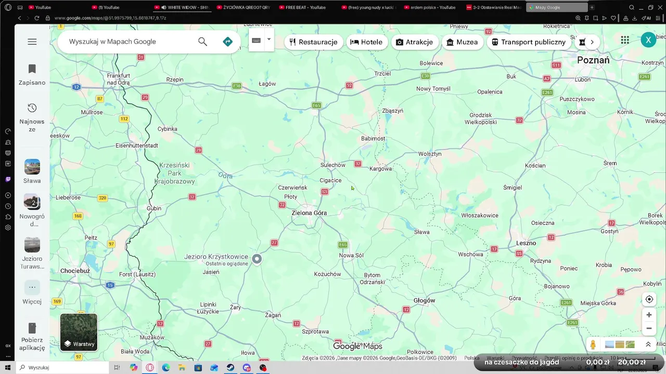
Task: Select the Street View pegman
Action: [x=593, y=344]
